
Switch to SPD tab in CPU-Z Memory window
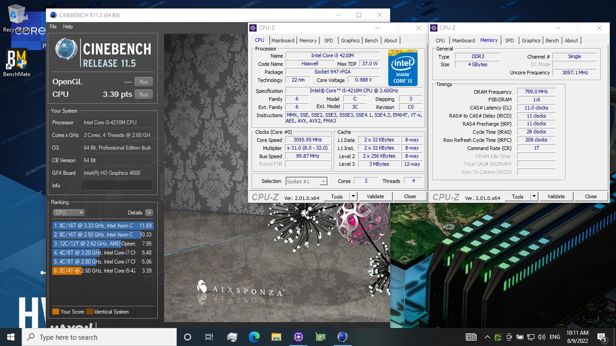tap(510, 41)
